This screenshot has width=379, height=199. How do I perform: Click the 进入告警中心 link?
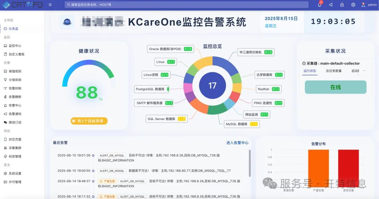tap(237, 143)
